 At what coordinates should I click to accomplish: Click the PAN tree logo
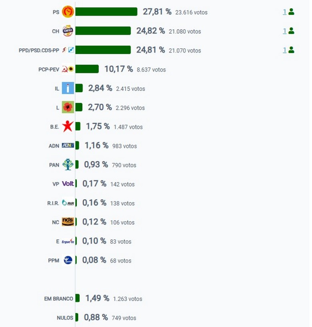[68, 165]
